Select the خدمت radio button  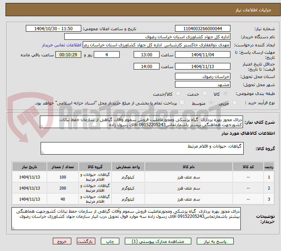(x=205, y=93)
